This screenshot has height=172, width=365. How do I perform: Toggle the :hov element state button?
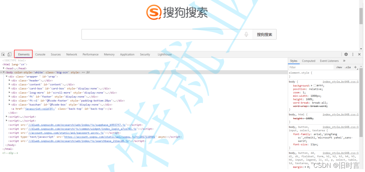[x=339, y=67]
